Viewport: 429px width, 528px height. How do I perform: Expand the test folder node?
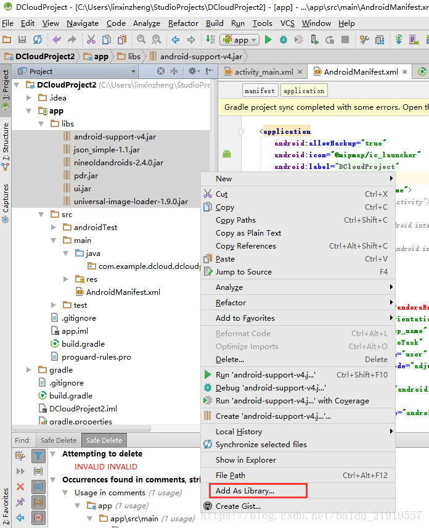tap(54, 305)
